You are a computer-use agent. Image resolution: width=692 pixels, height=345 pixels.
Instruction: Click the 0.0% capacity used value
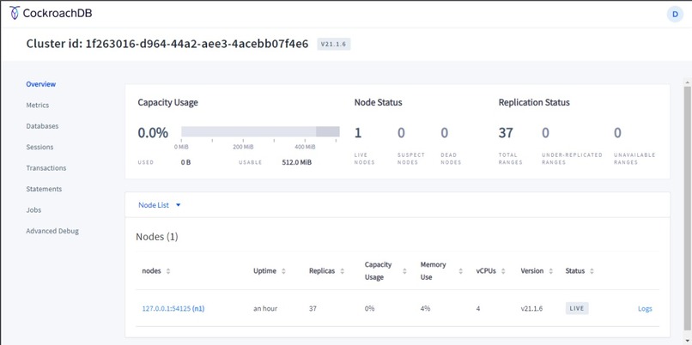tap(153, 133)
